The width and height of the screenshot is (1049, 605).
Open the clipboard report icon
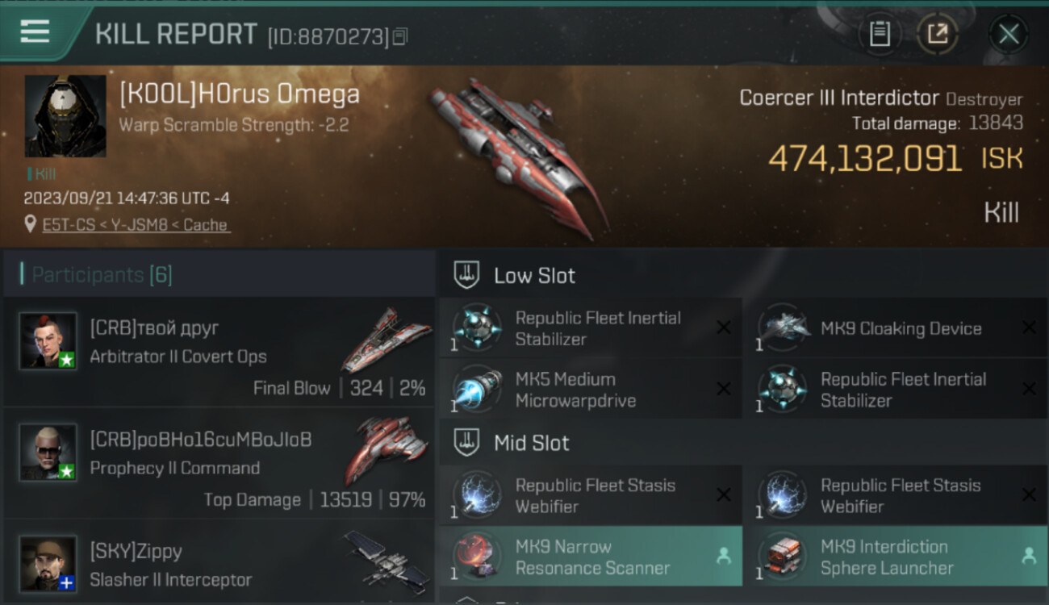(x=880, y=34)
